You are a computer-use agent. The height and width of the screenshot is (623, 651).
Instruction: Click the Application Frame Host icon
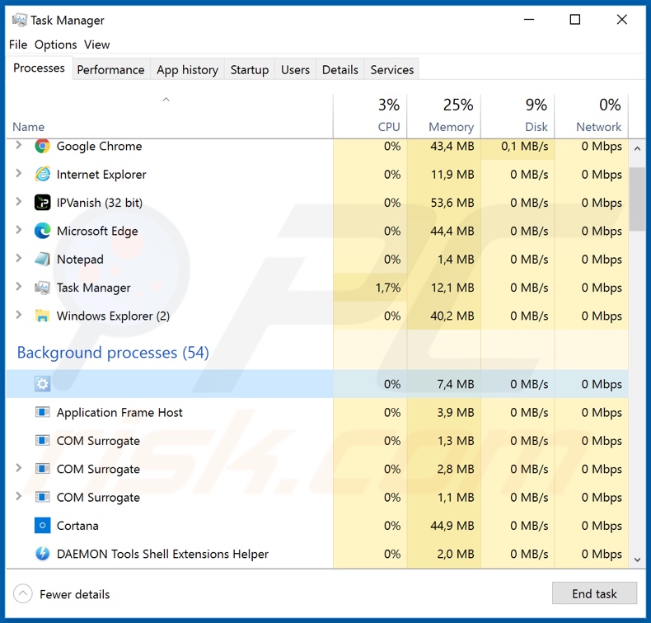[42, 412]
